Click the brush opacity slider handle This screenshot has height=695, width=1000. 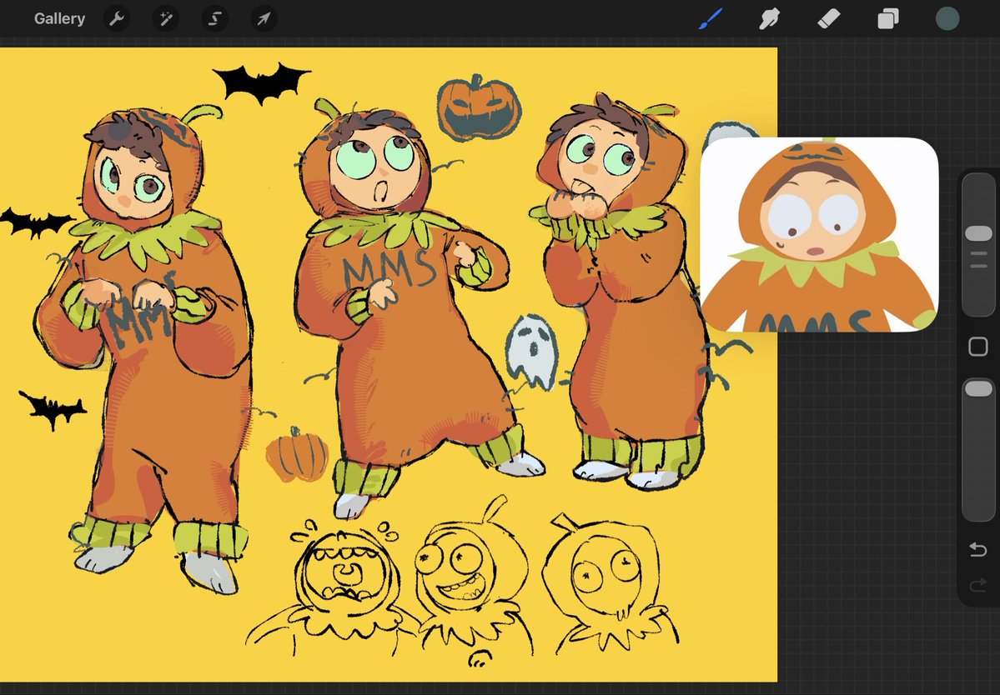point(978,388)
